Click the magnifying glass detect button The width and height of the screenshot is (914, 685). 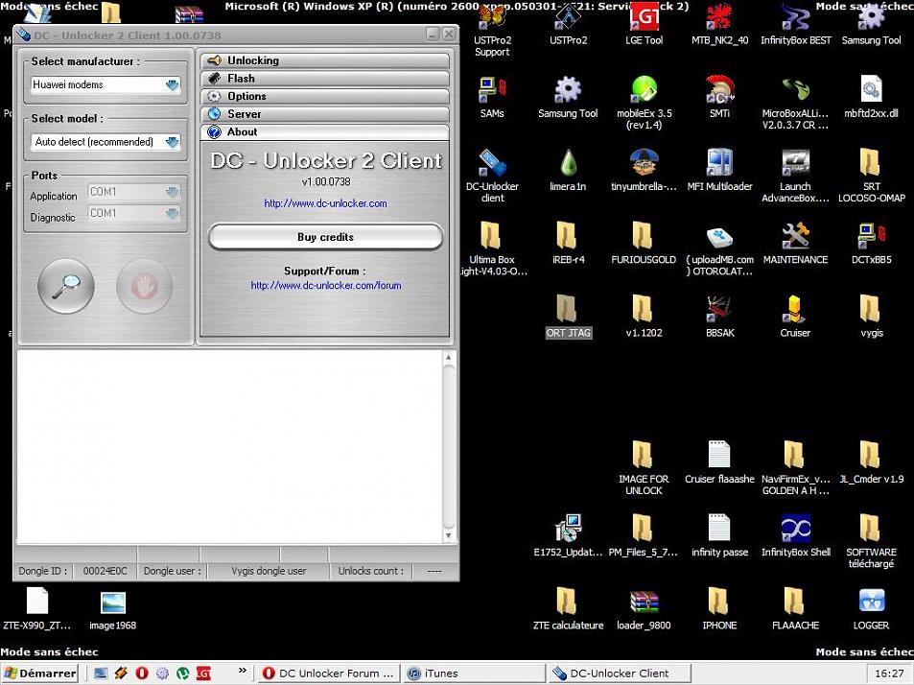(x=65, y=285)
